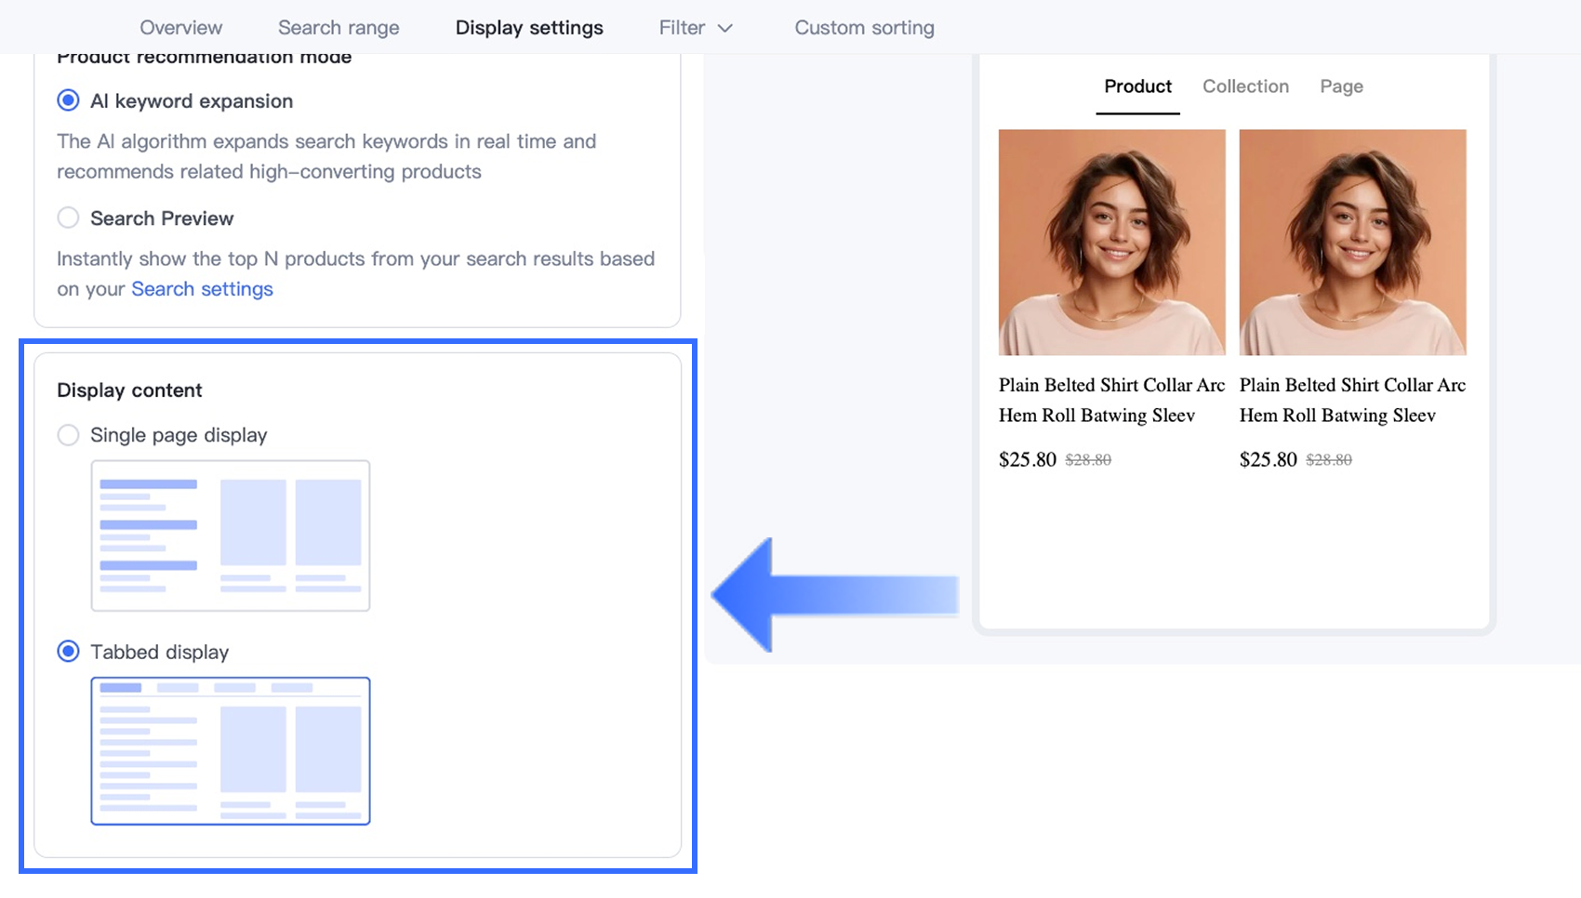Click the second product's struck-through $28.80 price

pyautogui.click(x=1329, y=460)
